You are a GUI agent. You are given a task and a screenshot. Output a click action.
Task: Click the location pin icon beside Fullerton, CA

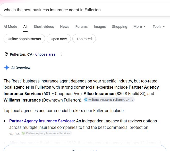tap(6, 54)
